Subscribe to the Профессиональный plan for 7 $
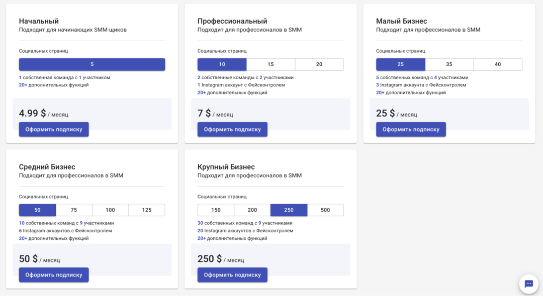 [232, 129]
